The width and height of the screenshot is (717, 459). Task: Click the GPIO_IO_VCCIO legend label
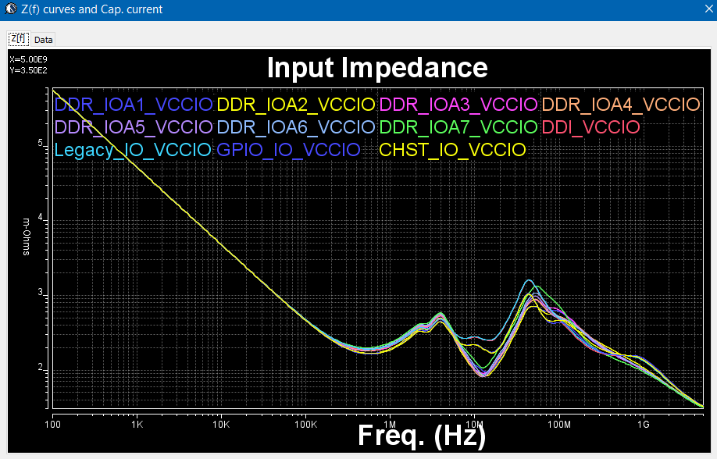click(288, 149)
